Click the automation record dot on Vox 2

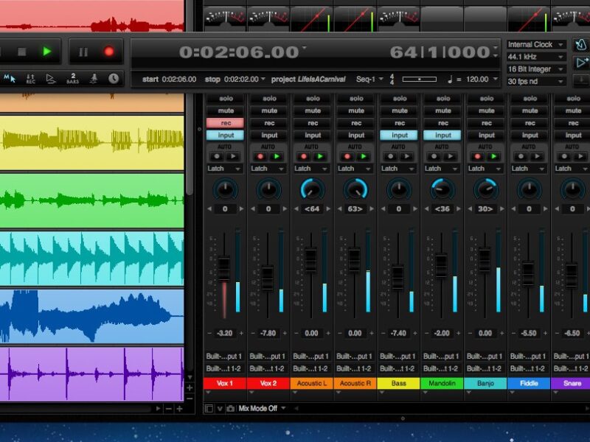(260, 156)
